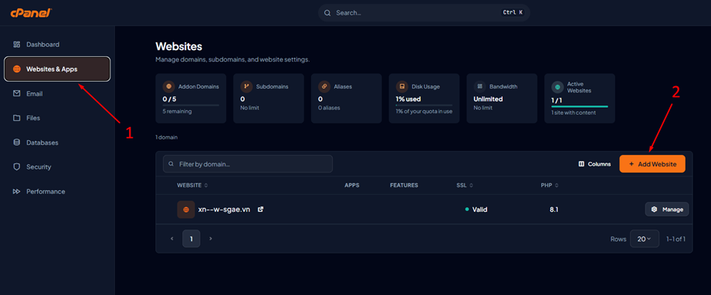Image resolution: width=711 pixels, height=295 pixels.
Task: Open the Email section
Action: (57, 94)
